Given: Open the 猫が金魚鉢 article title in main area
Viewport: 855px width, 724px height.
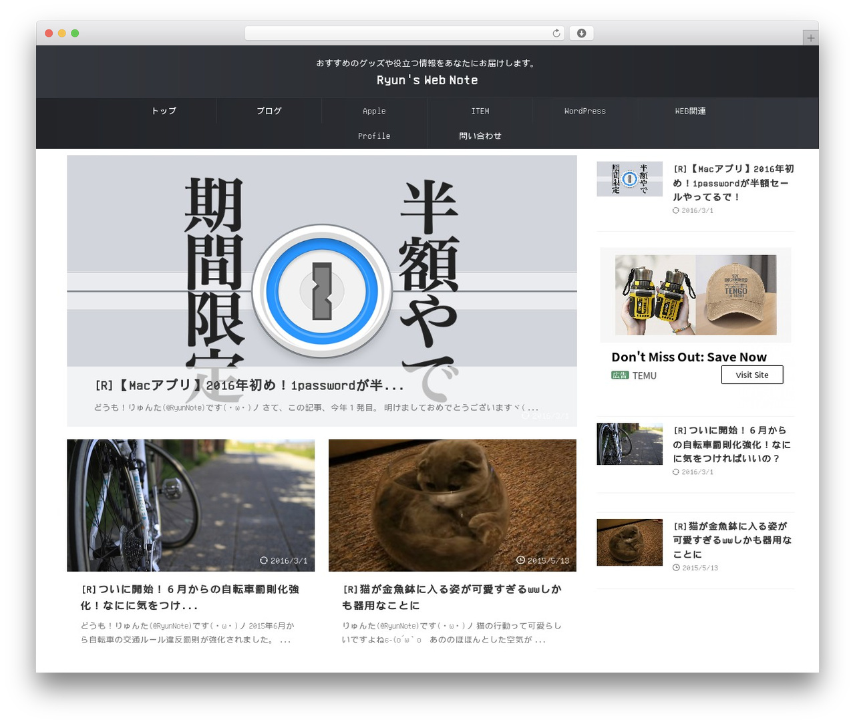Looking at the screenshot, I should (x=452, y=597).
